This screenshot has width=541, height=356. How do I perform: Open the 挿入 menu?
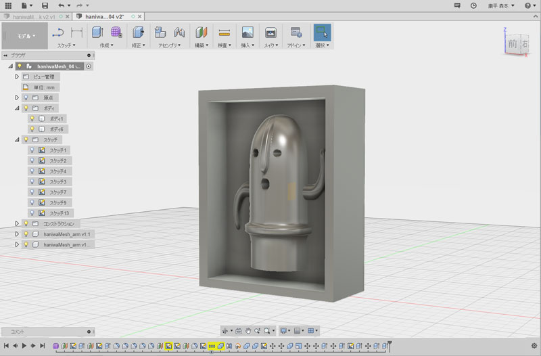tap(248, 45)
